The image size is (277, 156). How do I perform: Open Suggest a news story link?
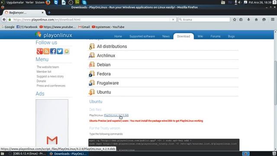(x=50, y=76)
